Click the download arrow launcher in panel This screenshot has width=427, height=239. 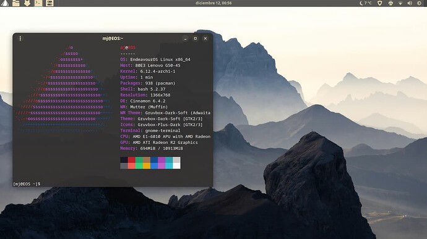(27, 3)
